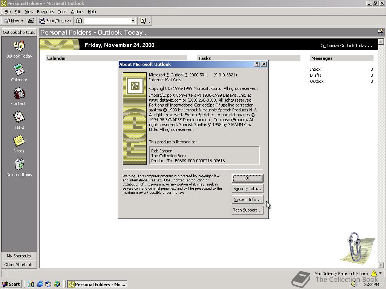Image resolution: width=386 pixels, height=289 pixels.
Task: Click the Mail Delivery Error status message
Action: [x=341, y=274]
